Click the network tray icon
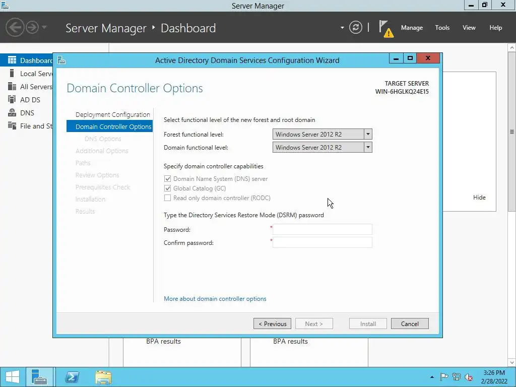Viewport: 516px width, 387px height. click(457, 377)
